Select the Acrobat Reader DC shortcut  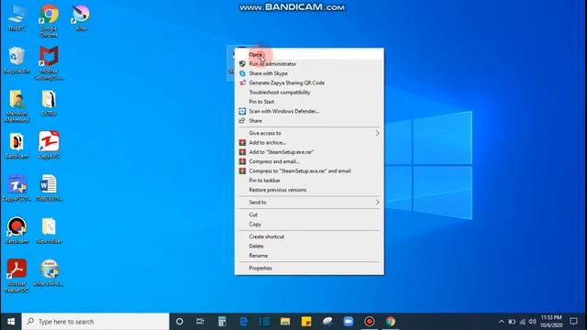[17, 275]
